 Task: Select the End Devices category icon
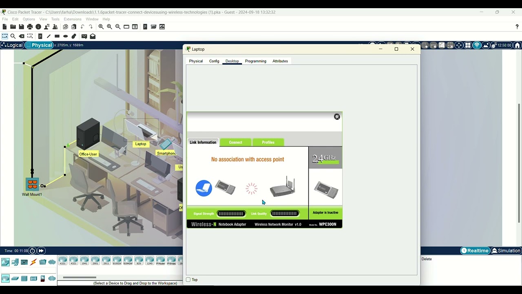coord(15,262)
